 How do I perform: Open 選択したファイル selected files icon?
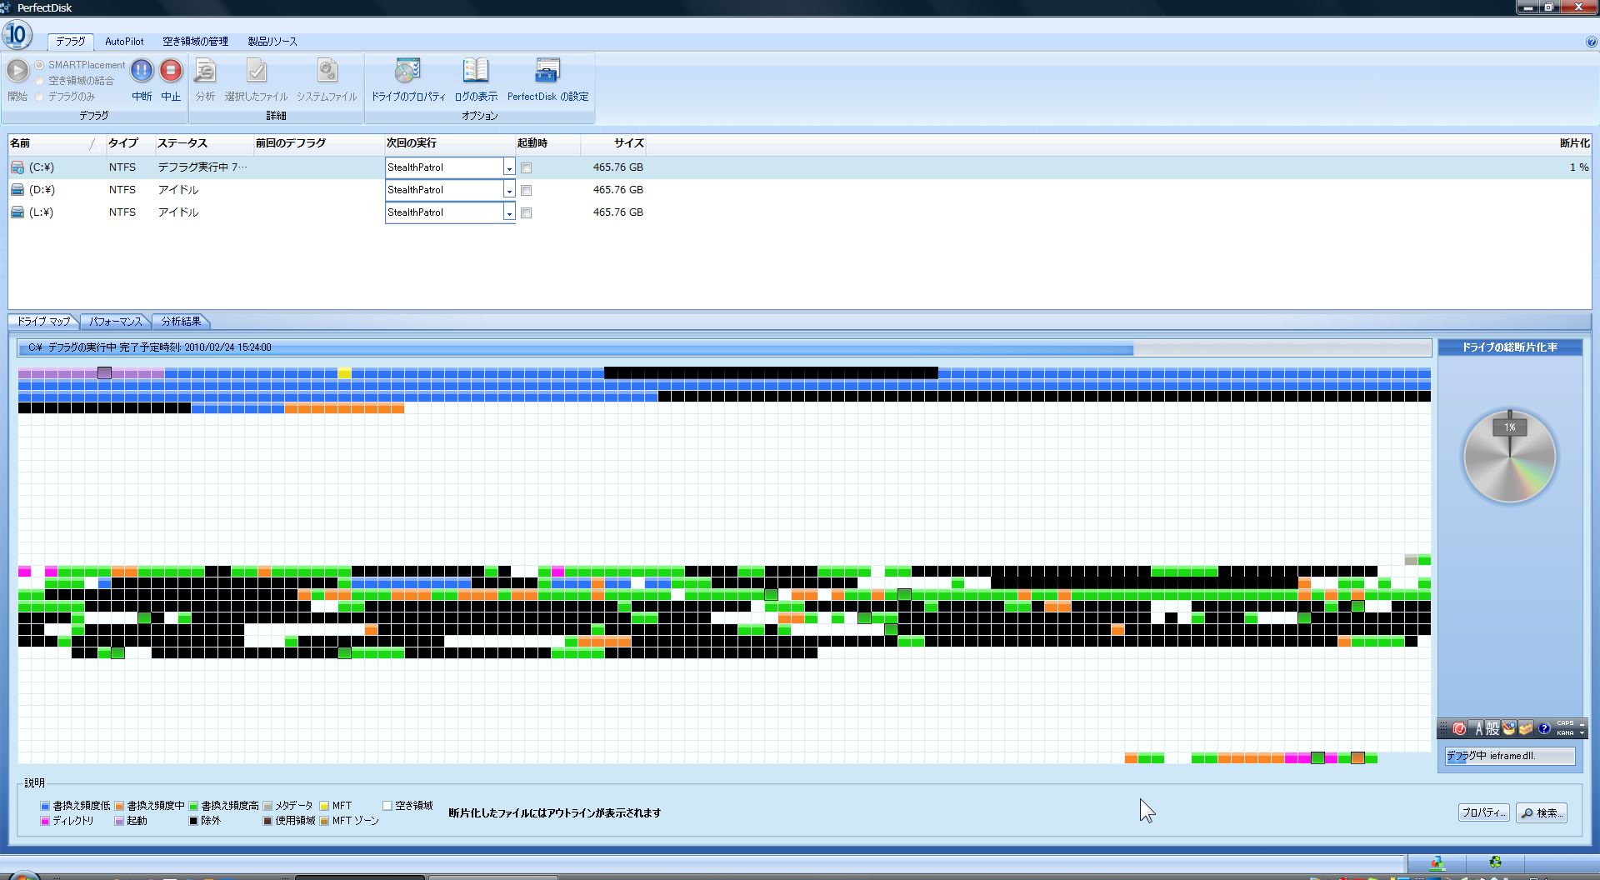tap(257, 71)
